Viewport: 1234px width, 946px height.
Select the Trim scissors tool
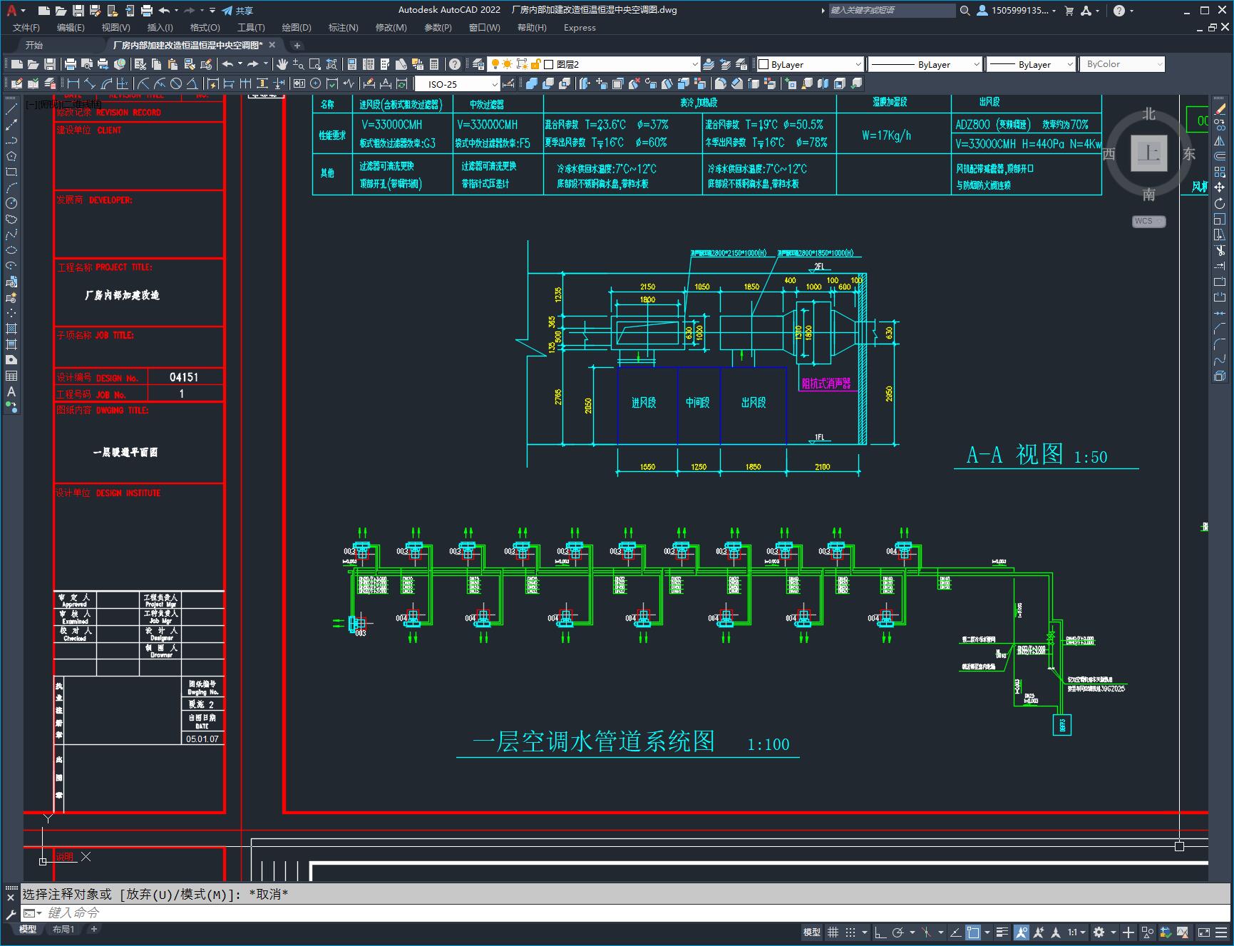click(1220, 250)
